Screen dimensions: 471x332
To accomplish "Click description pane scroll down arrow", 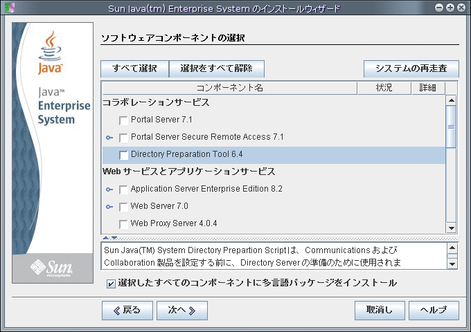I will click(452, 264).
